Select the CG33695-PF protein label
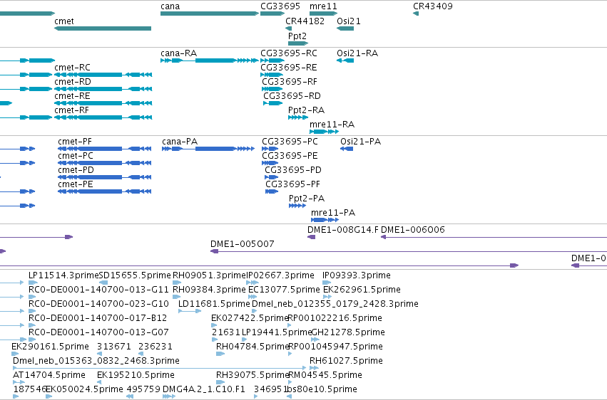 click(293, 184)
